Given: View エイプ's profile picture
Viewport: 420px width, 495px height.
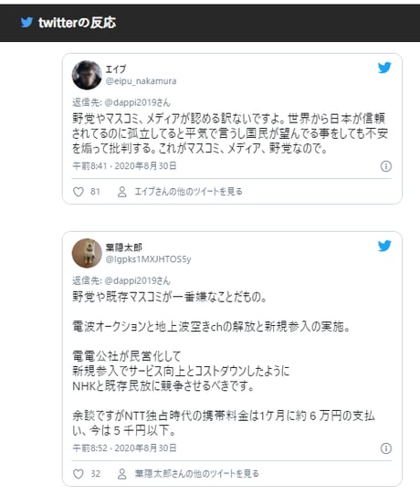Looking at the screenshot, I should point(87,75).
